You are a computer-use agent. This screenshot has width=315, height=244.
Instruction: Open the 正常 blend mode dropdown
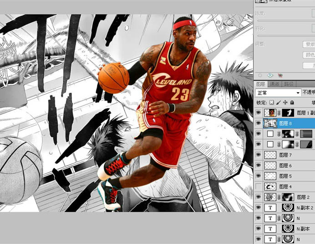[x=278, y=93]
